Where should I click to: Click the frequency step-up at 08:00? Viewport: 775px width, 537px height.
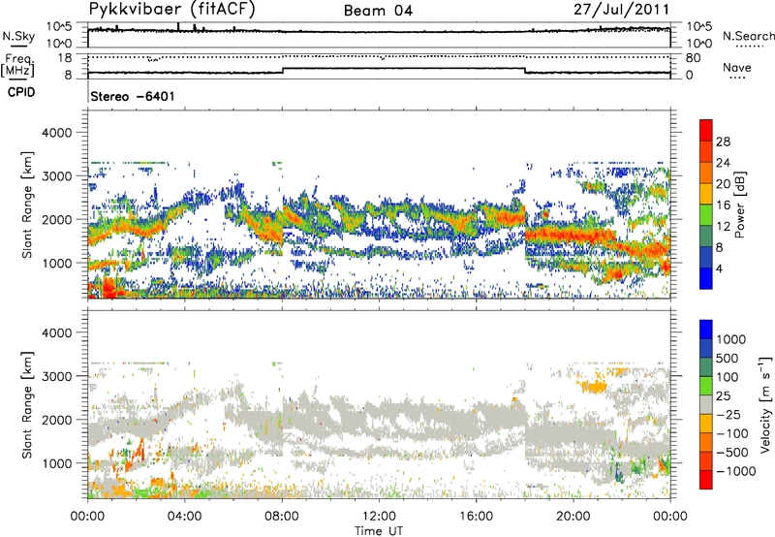pos(283,71)
